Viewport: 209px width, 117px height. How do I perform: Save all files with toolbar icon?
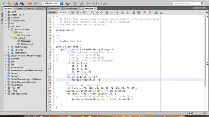(x=22, y=4)
